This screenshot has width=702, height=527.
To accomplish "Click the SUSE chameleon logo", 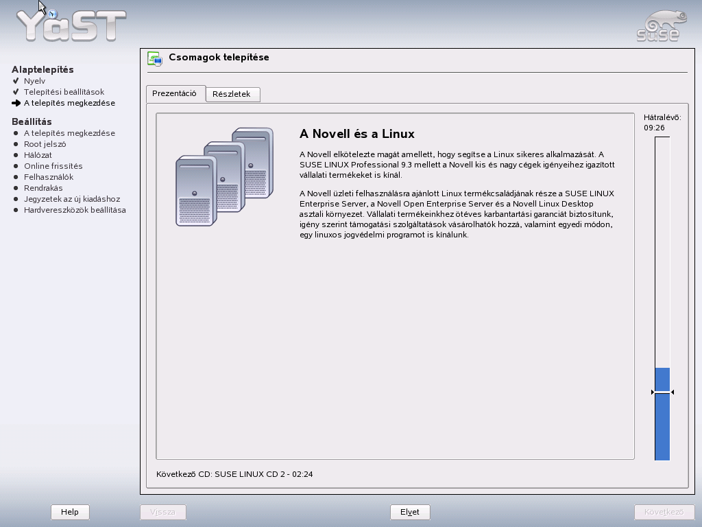I will point(662,27).
